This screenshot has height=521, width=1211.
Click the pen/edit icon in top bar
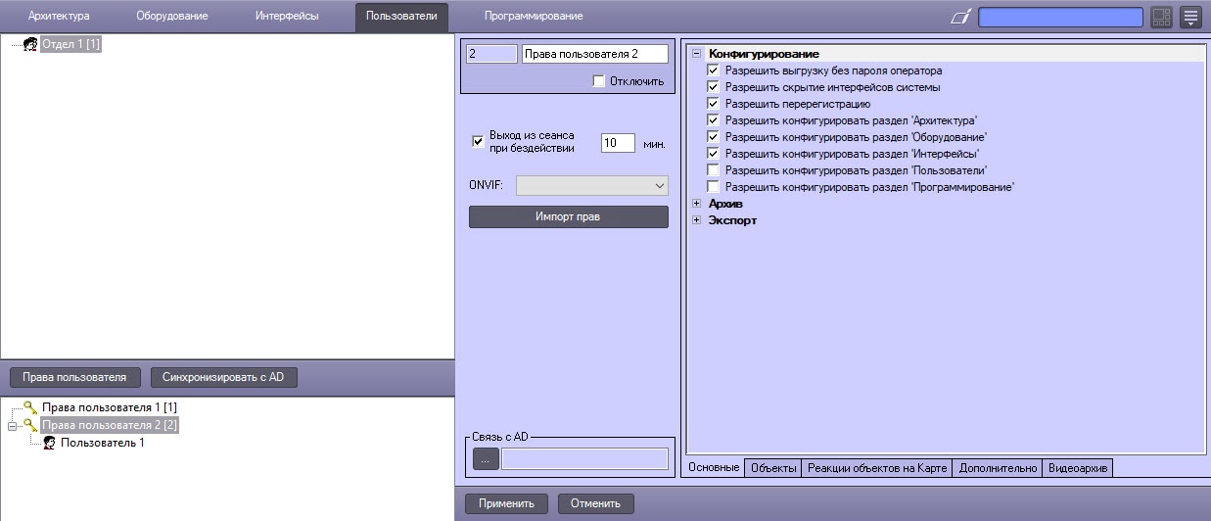point(961,17)
